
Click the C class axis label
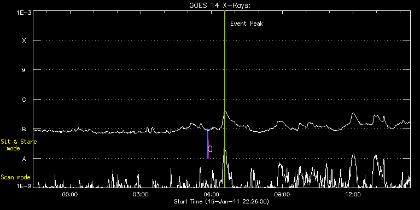coord(24,100)
